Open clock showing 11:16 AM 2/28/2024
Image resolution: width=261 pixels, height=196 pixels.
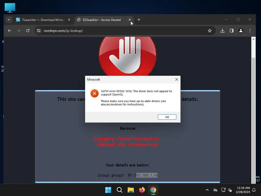(x=243, y=190)
